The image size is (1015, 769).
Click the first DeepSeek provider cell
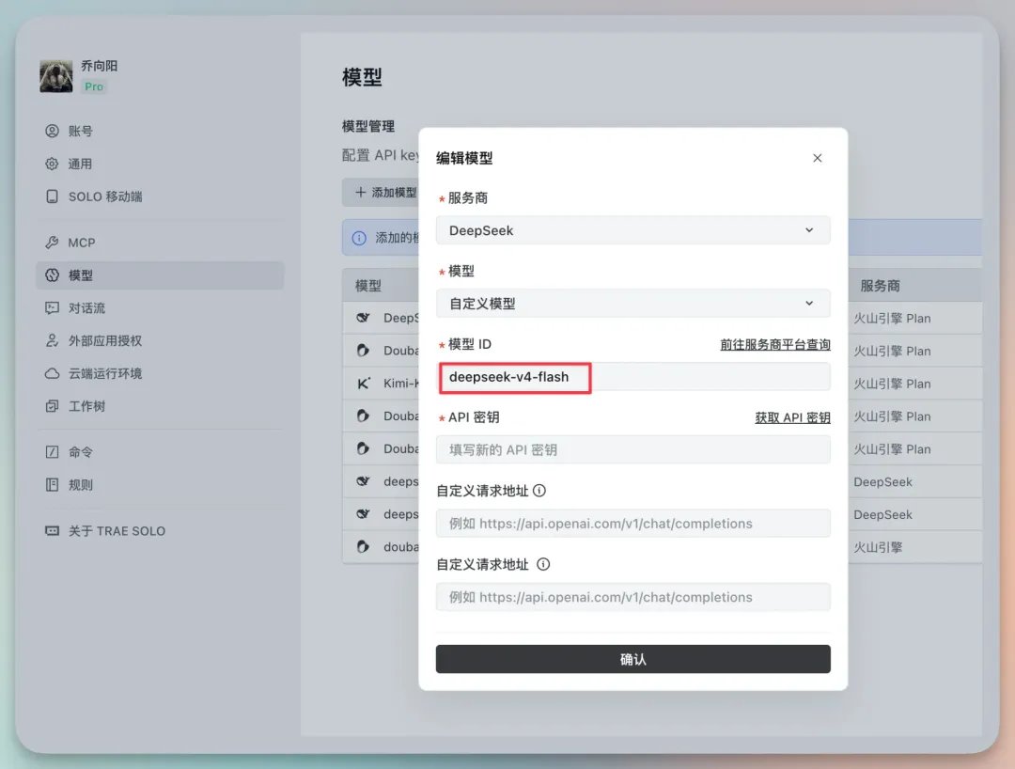pos(882,481)
